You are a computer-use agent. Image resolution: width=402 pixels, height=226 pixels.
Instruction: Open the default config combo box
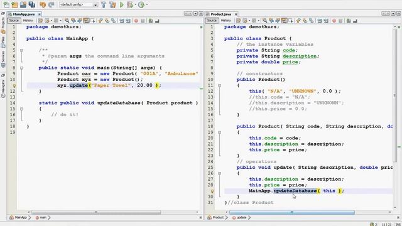click(x=79, y=4)
